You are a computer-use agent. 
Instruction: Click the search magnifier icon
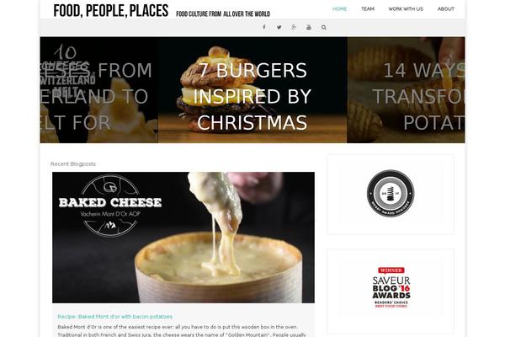point(324,28)
